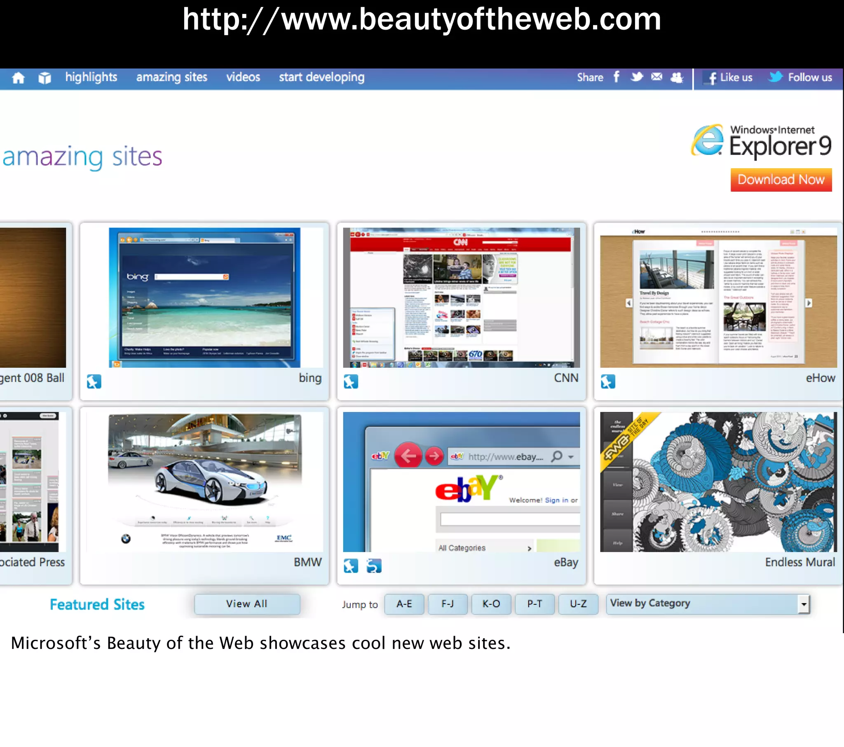Viewport: 844px width, 747px height.
Task: Click the 'Share' label in navbar
Action: click(590, 77)
